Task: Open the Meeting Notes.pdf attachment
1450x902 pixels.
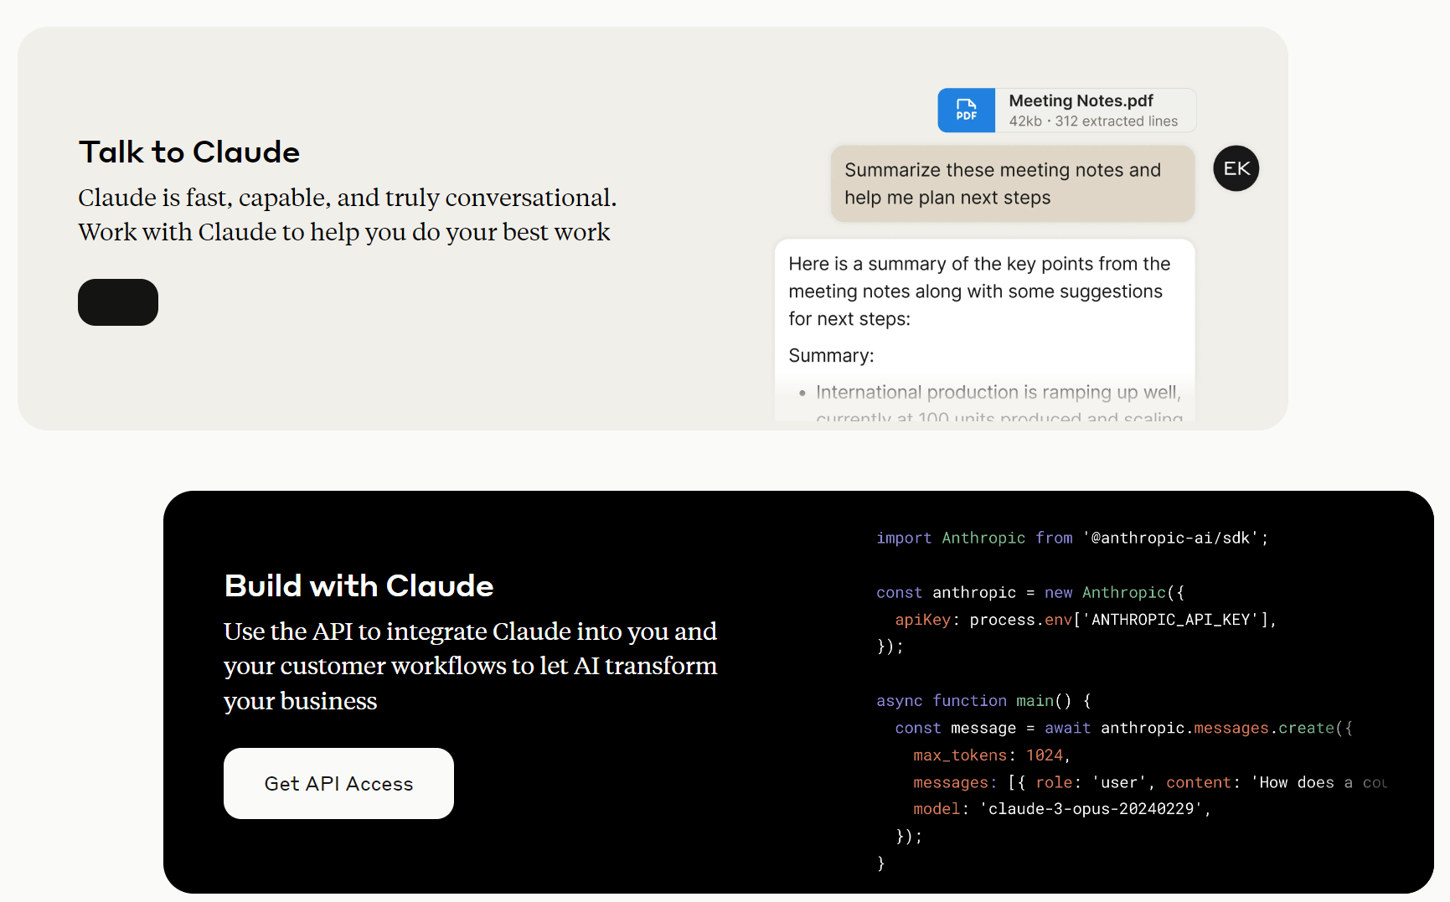Action: pos(1066,111)
